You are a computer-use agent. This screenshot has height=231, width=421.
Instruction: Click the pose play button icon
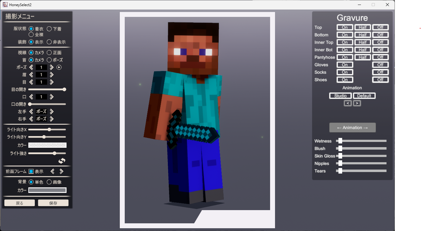pyautogui.click(x=59, y=67)
